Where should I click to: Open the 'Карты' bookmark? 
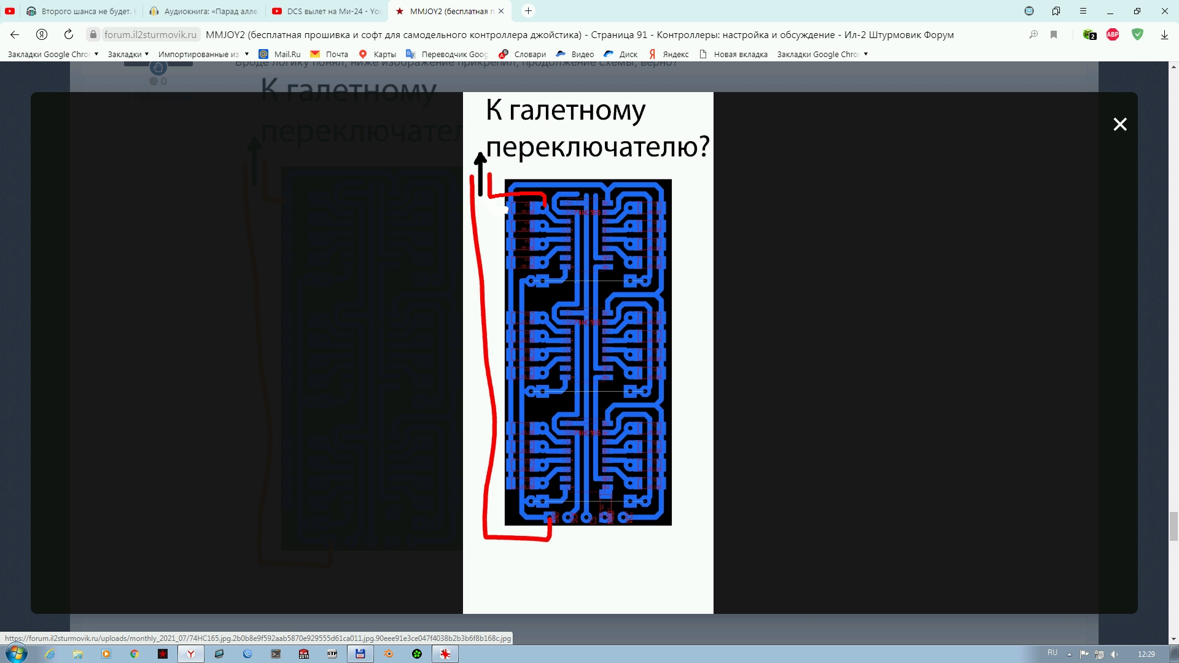tap(378, 54)
